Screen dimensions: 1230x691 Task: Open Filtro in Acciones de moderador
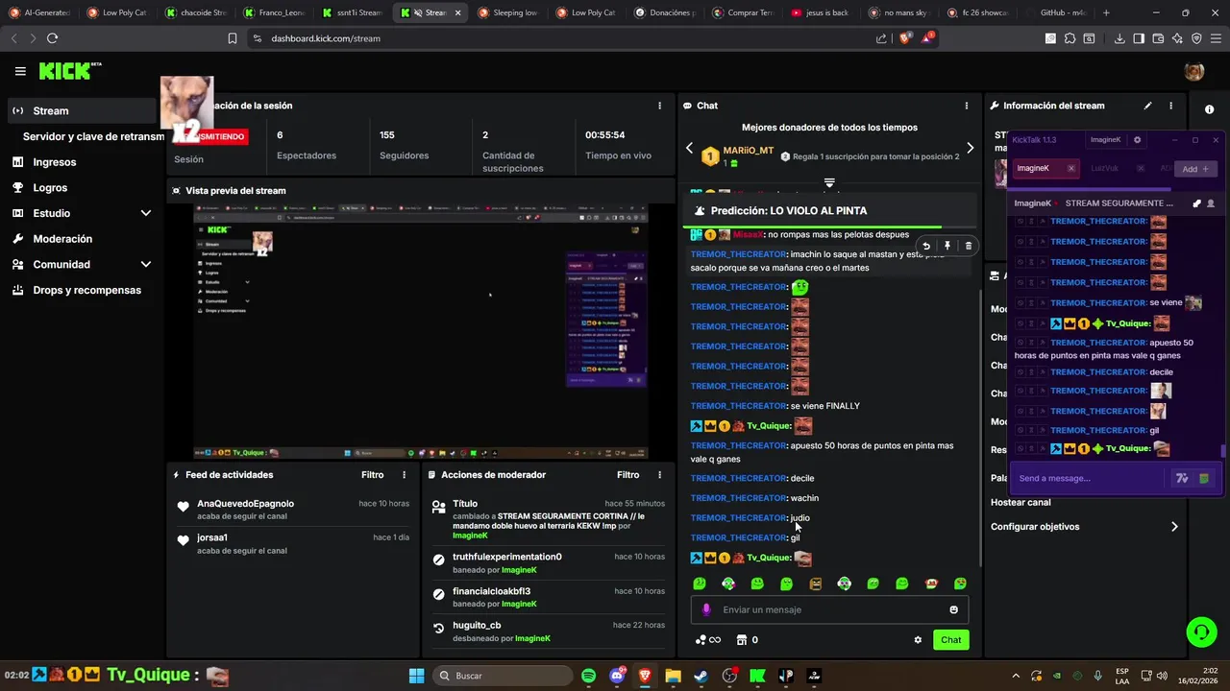[x=627, y=475]
